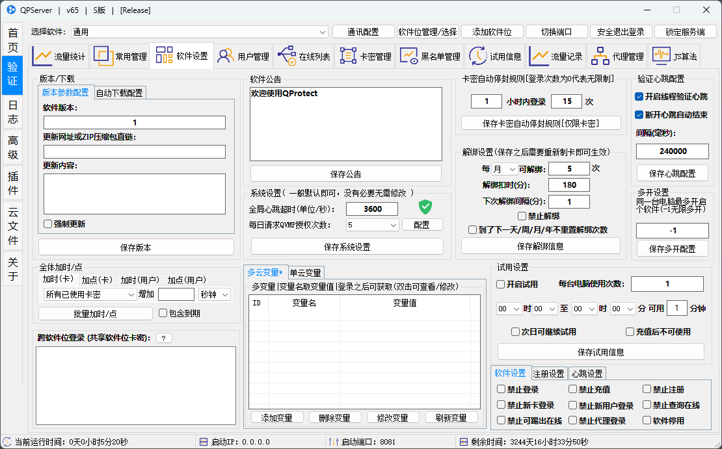The height and width of the screenshot is (449, 722).
Task: Click the 试用信息 clock icon
Action: 478,56
